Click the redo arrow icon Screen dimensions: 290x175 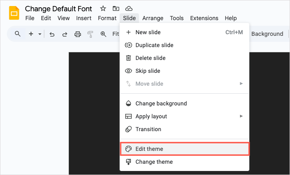click(64, 34)
